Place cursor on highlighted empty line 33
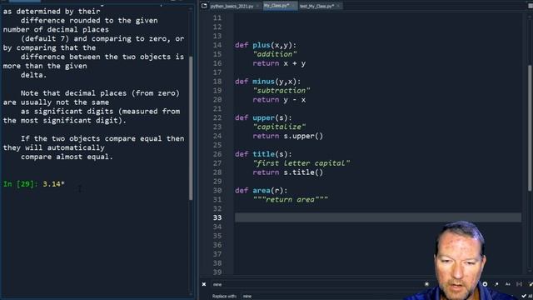Screen dimensions: 533x300 pos(378,217)
